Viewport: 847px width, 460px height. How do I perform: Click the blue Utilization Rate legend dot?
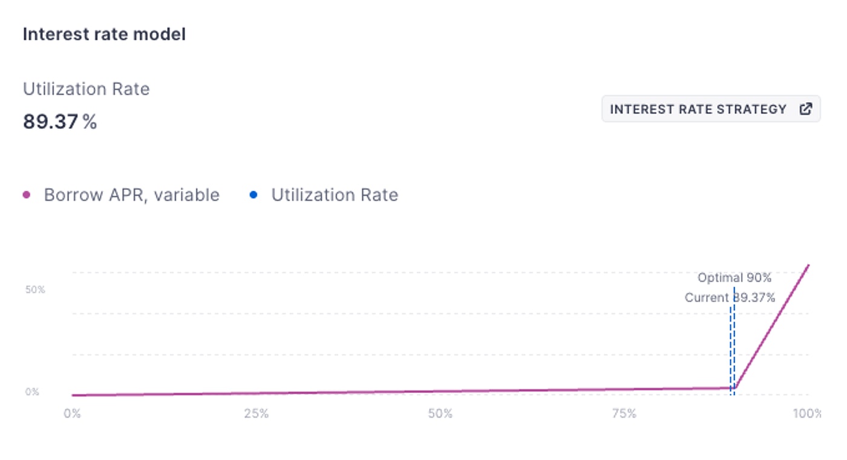click(x=253, y=195)
